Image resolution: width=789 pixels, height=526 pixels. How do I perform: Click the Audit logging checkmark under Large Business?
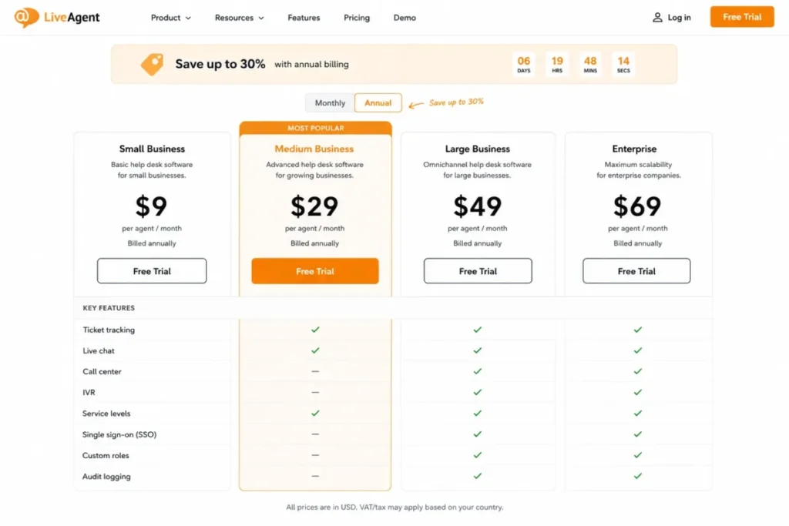[478, 476]
